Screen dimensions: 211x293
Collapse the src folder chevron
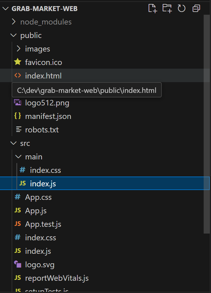13,143
